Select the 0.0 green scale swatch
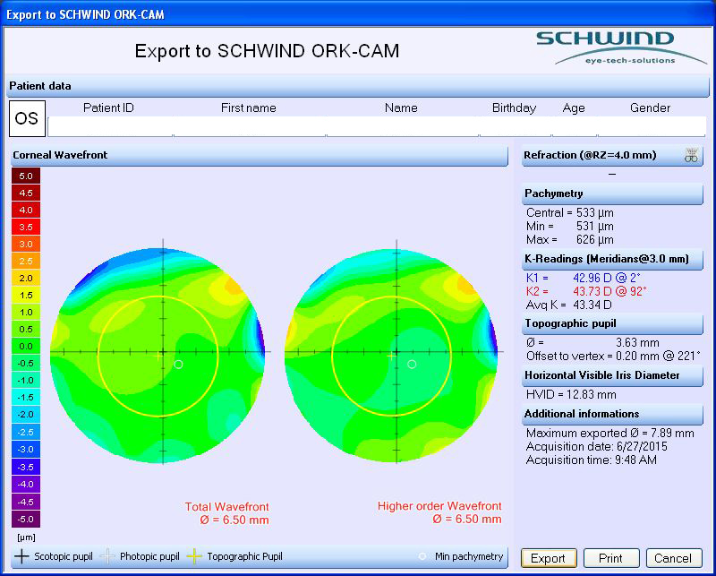 (26, 346)
